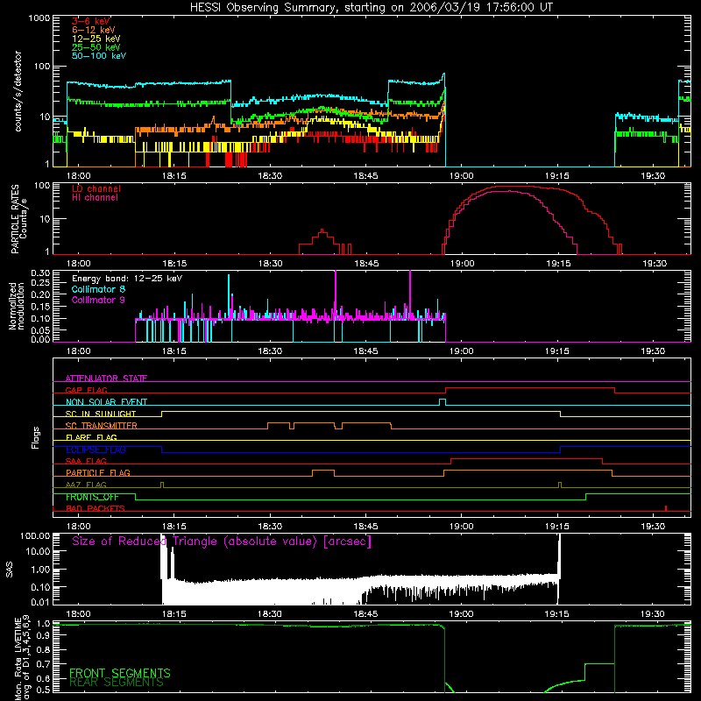Click the SAS axis label

pos(10,569)
